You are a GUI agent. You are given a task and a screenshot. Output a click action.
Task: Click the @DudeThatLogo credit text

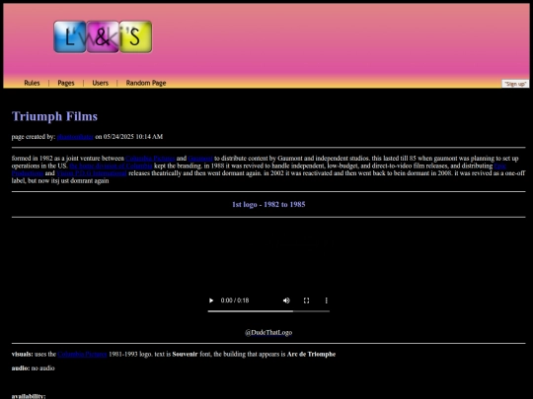(268, 333)
